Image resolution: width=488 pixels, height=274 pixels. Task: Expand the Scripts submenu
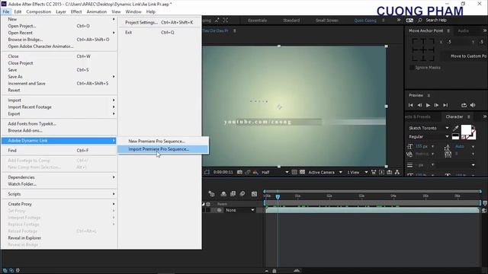tap(59, 194)
